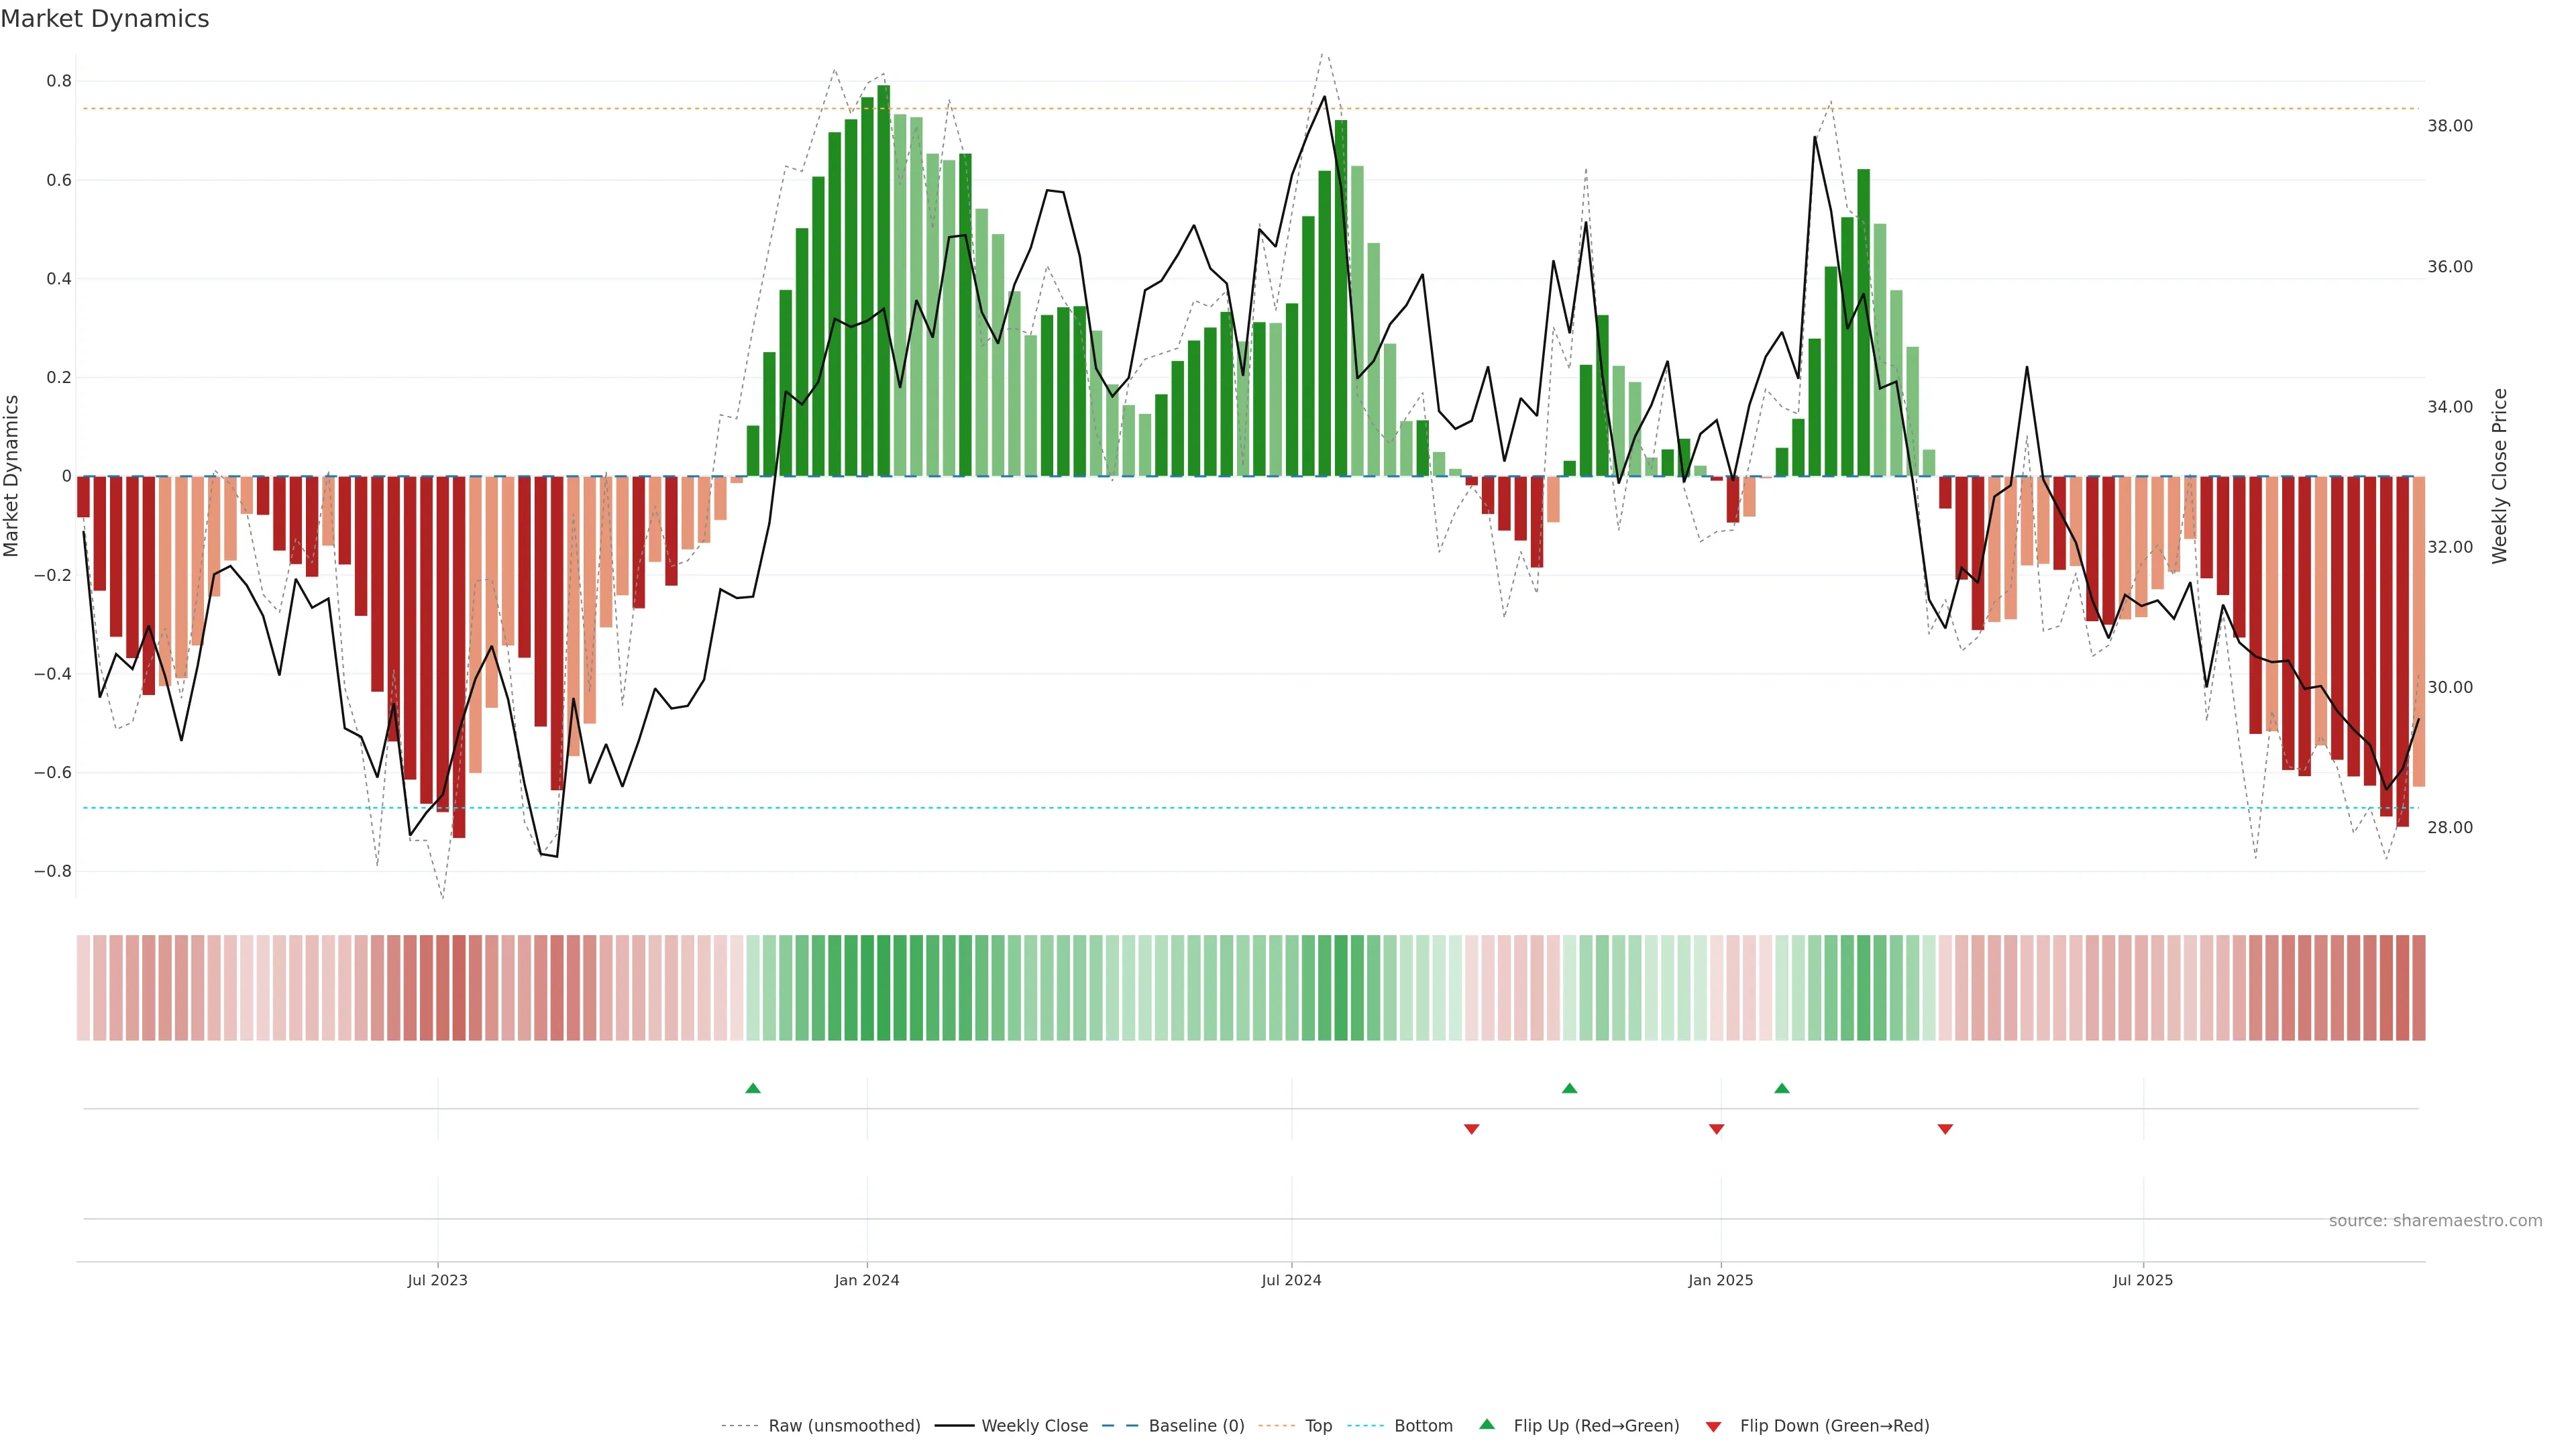Viewport: 2576px width, 1449px height.
Task: Toggle the Top threshold legend entry
Action: tap(1318, 1426)
